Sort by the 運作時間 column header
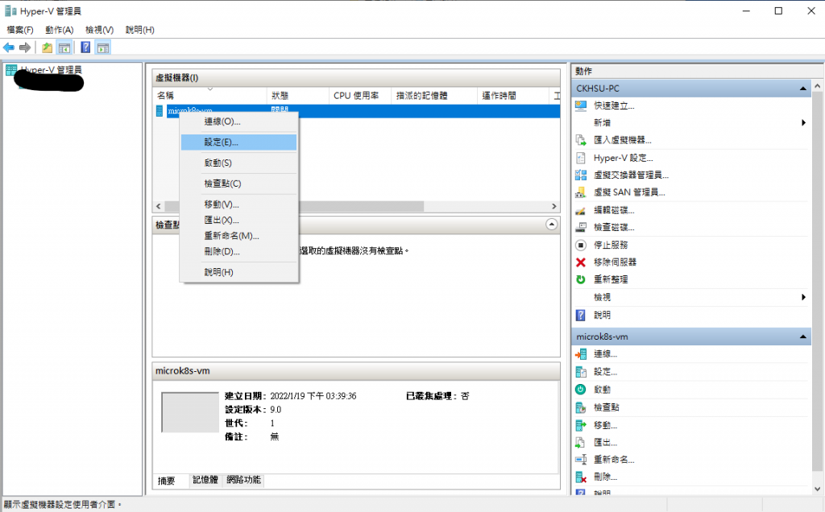Screen dimensions: 825x512 click(513, 95)
